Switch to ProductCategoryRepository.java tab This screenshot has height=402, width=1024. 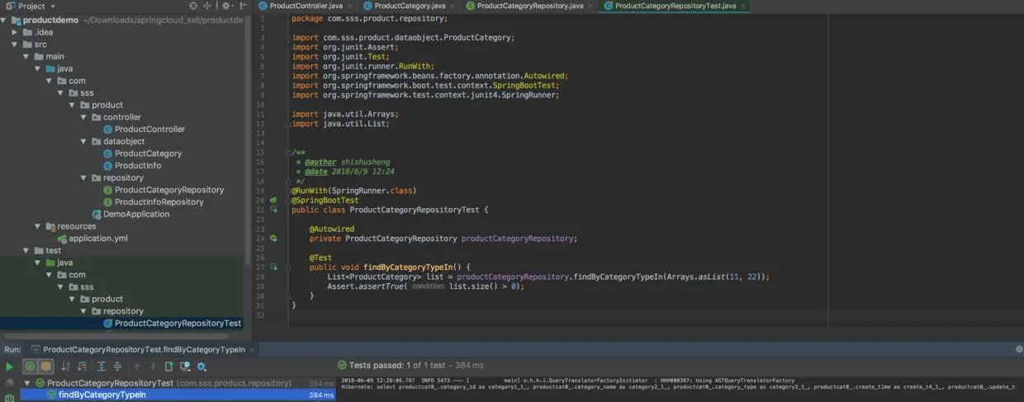pyautogui.click(x=529, y=6)
